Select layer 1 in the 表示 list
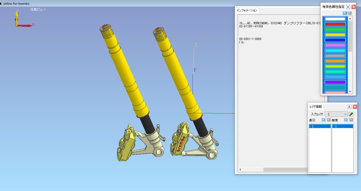 point(320,126)
